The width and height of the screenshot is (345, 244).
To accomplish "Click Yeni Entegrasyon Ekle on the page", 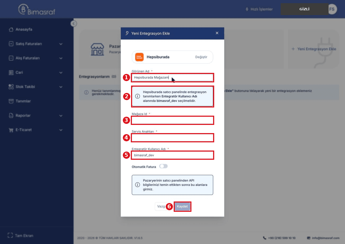I will [x=314, y=49].
